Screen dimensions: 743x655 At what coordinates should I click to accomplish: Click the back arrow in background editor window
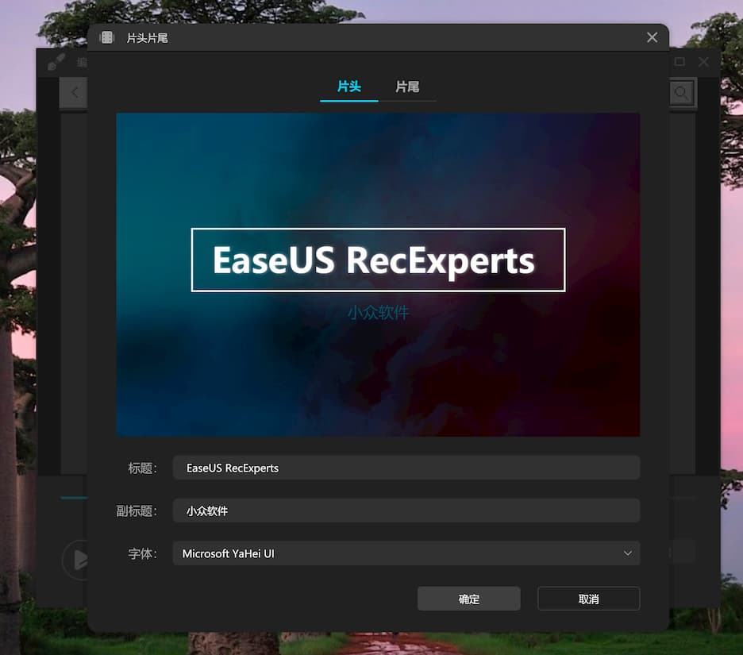pos(74,92)
